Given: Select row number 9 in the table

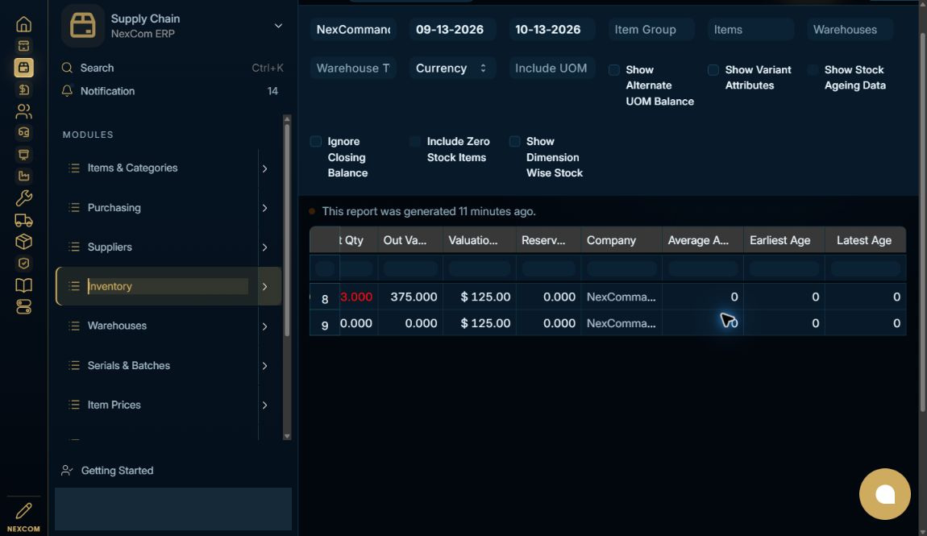Looking at the screenshot, I should [325, 325].
